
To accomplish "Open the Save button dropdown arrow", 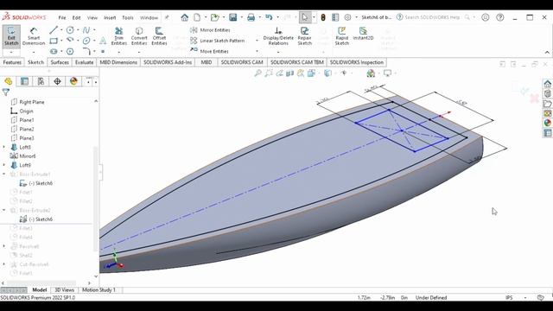I will [x=241, y=17].
